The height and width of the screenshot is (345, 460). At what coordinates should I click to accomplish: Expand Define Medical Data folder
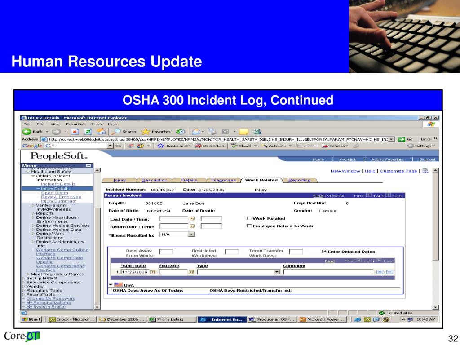pos(33,230)
